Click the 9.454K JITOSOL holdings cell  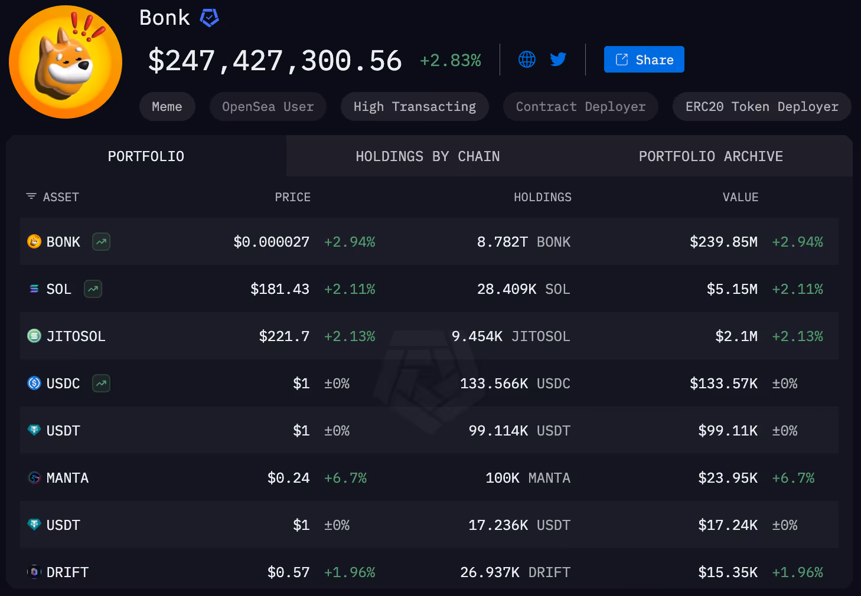click(x=511, y=336)
